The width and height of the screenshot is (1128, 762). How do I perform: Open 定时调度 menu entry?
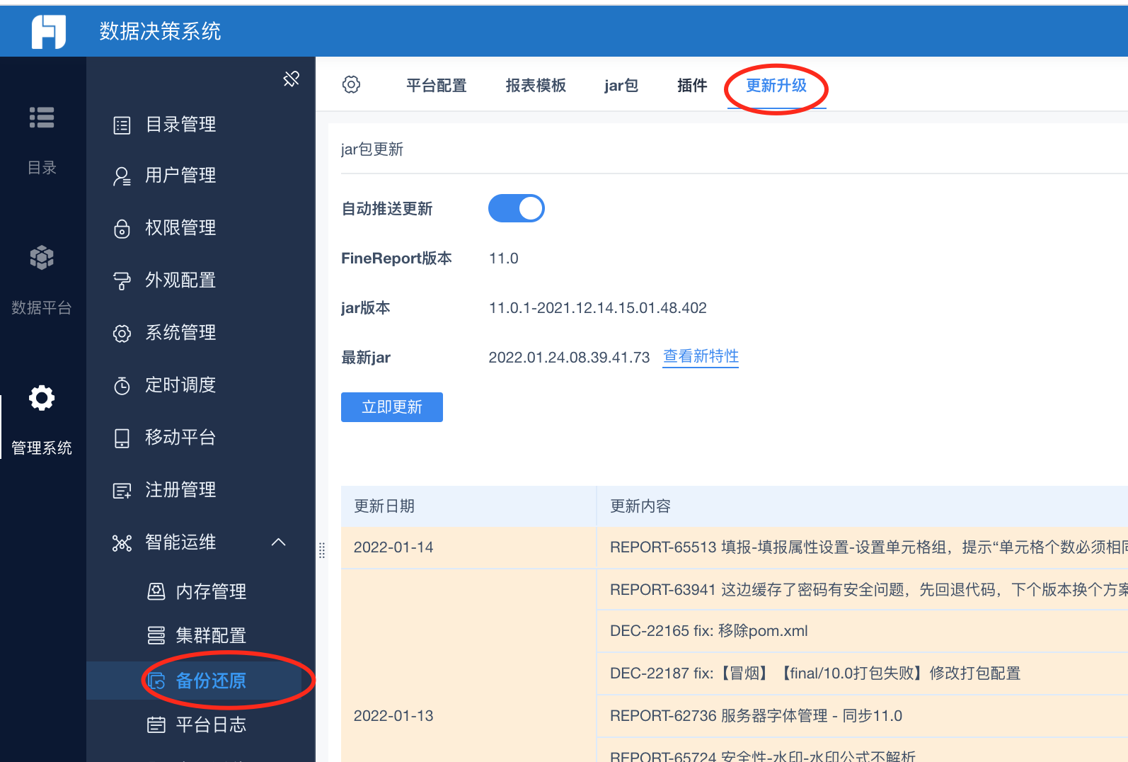[180, 385]
